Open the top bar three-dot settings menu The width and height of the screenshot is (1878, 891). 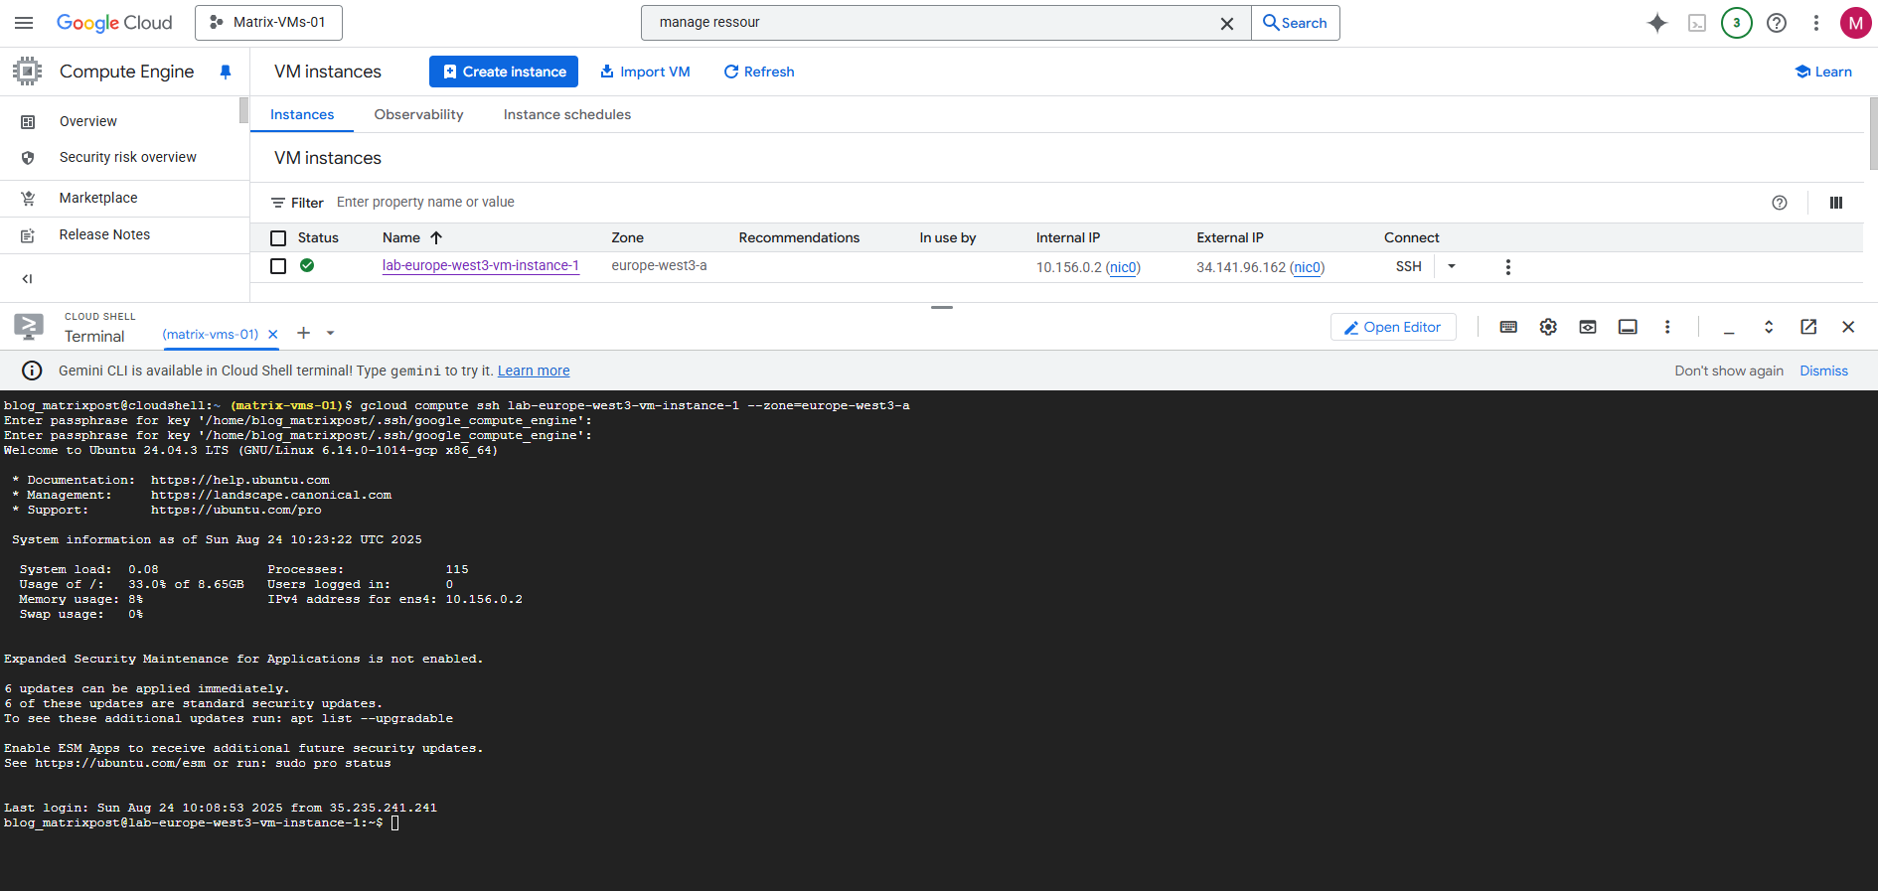click(1816, 23)
